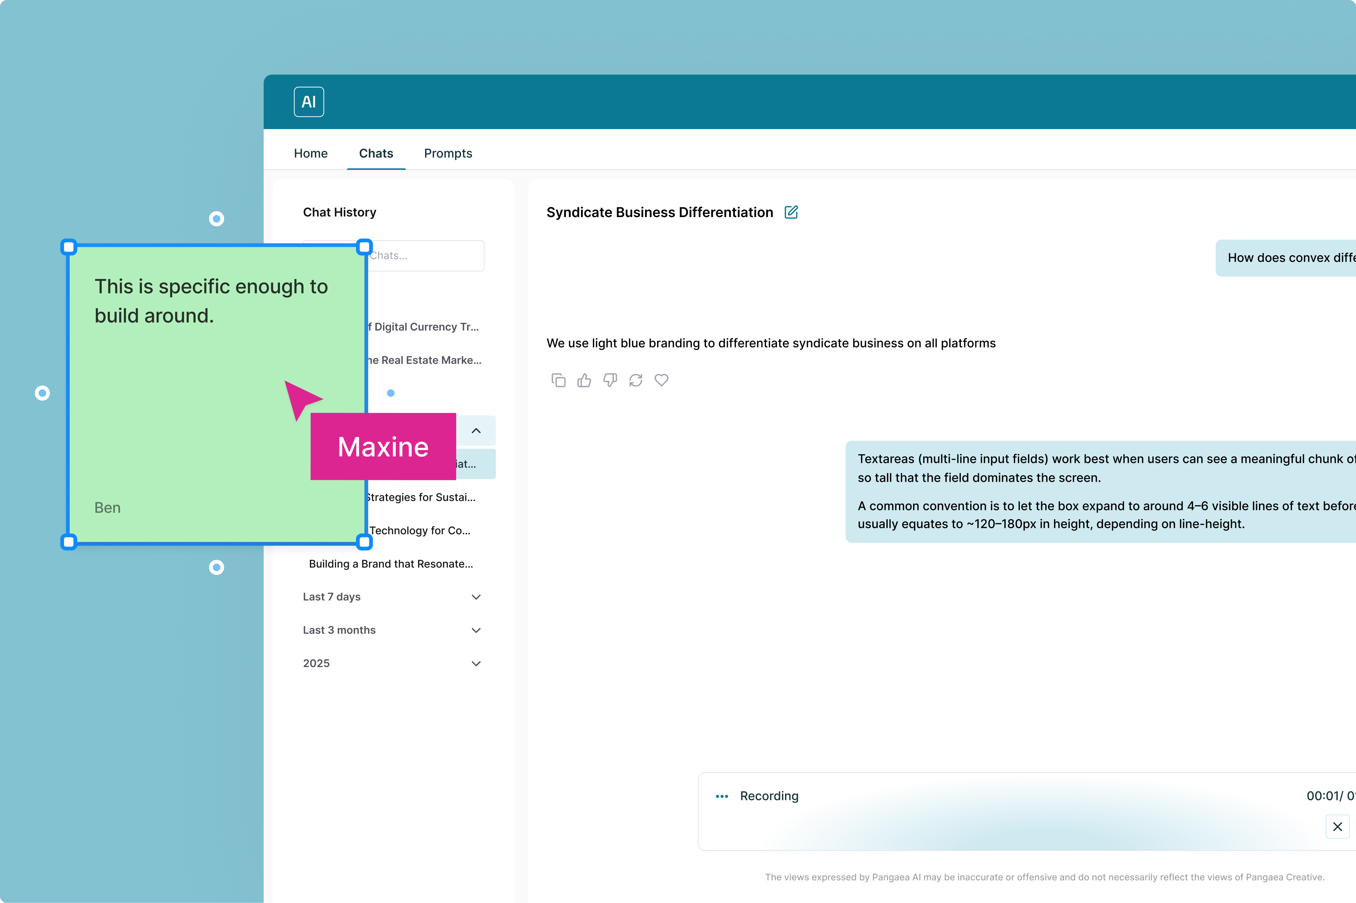This screenshot has height=903, width=1356.
Task: Select the Chats tab
Action: 376,153
